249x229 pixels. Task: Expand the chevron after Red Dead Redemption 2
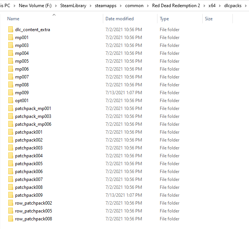[205, 6]
